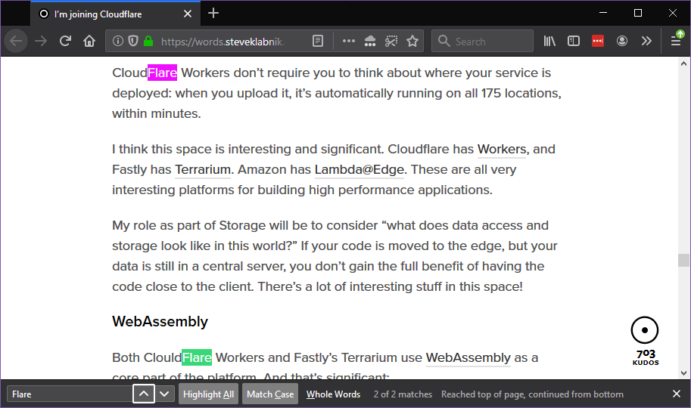This screenshot has height=408, width=691.
Task: Open the red extension icon
Action: click(x=598, y=42)
